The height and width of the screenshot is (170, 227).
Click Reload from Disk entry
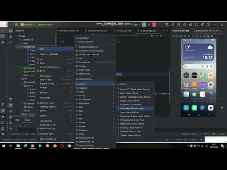[x=55, y=128]
